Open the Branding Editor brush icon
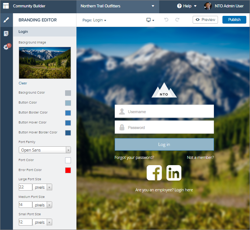 (6, 20)
